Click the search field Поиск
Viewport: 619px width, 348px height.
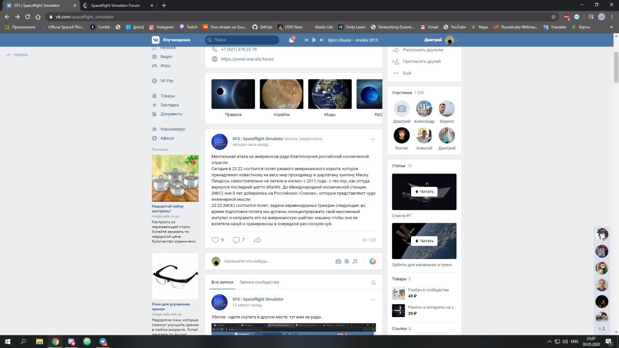242,40
